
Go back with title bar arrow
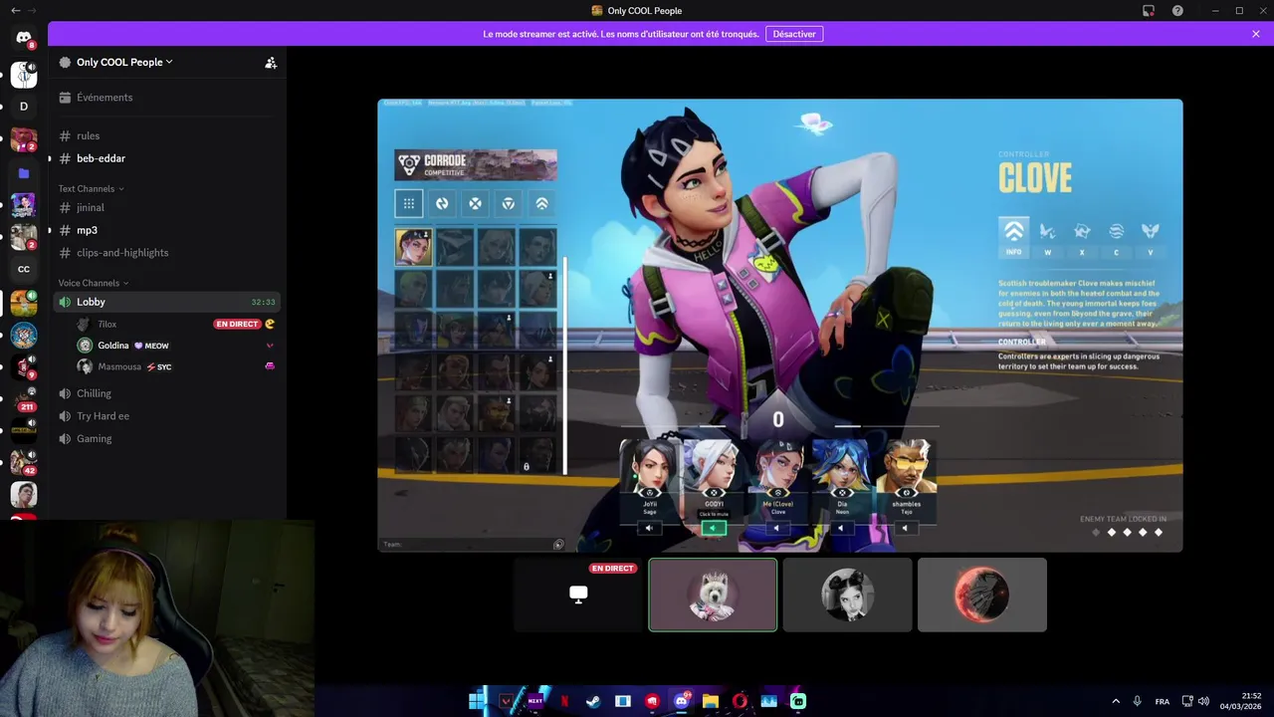coord(15,11)
